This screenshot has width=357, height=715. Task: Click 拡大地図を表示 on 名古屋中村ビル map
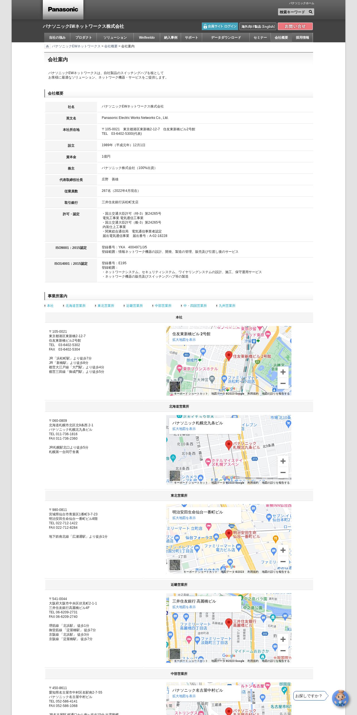pyautogui.click(x=184, y=696)
